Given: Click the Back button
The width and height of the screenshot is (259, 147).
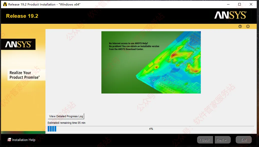Looking at the screenshot, I should pos(205,140).
